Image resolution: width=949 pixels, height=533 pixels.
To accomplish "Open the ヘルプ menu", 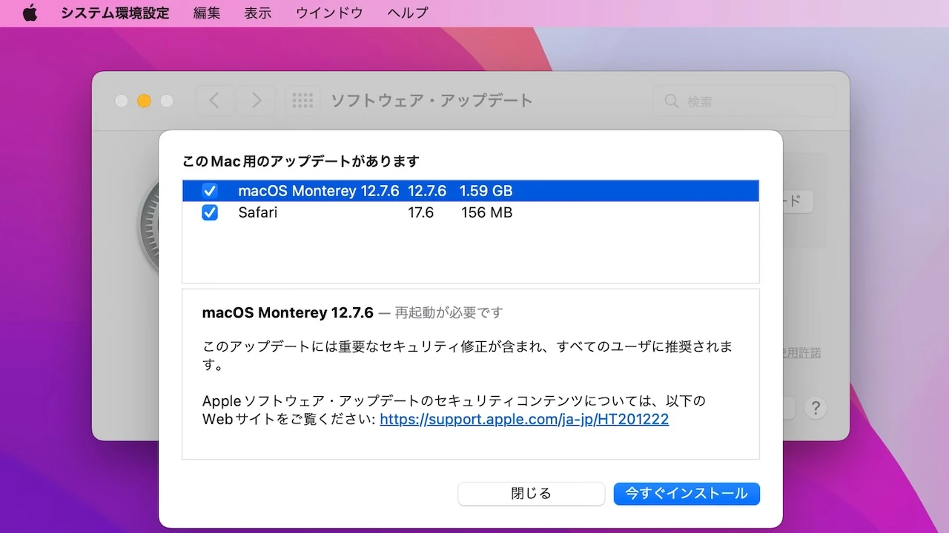I will point(406,13).
